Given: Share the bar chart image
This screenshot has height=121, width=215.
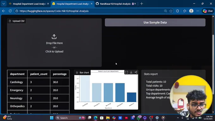Looking at the screenshot, I should (x=136, y=72).
